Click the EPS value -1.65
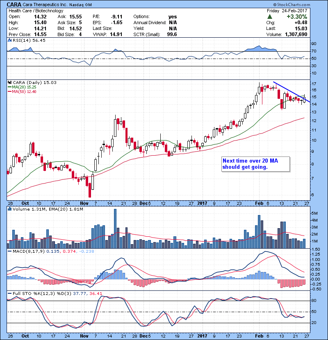This screenshot has width=328, height=340. pos(116,23)
